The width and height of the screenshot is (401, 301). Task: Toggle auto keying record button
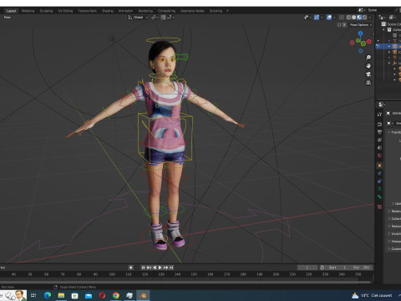130,268
